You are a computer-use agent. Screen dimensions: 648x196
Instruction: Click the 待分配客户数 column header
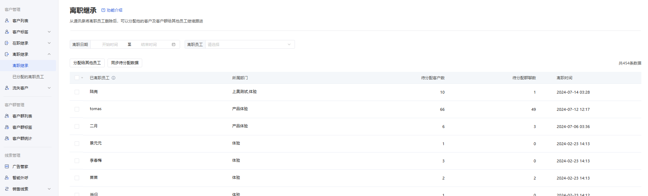(x=433, y=78)
